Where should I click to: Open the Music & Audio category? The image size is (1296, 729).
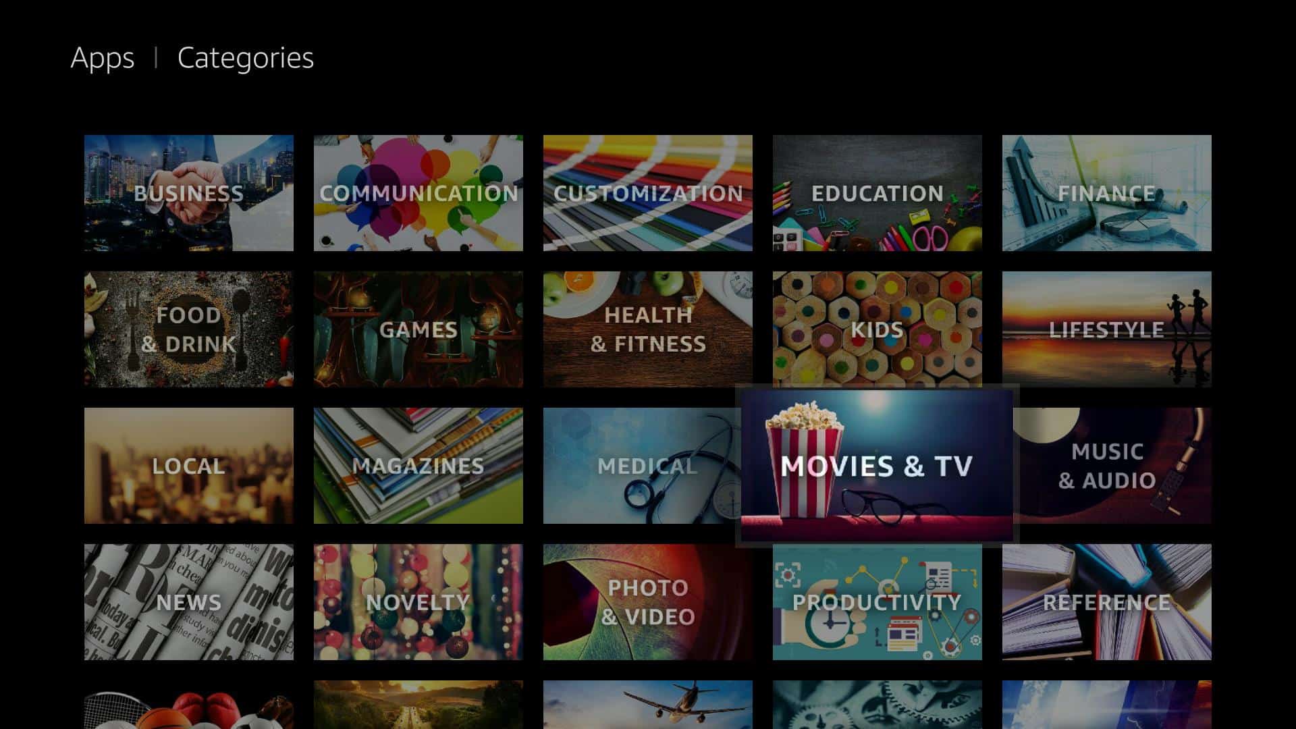(1106, 466)
